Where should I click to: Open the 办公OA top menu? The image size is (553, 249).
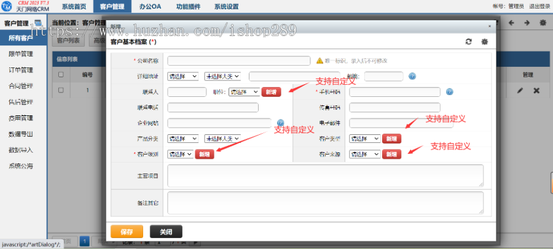(x=151, y=6)
